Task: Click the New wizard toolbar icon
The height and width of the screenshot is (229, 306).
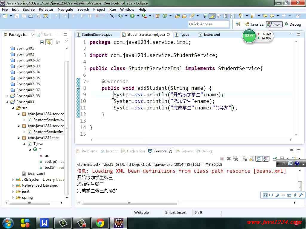Action: [x=5, y=16]
